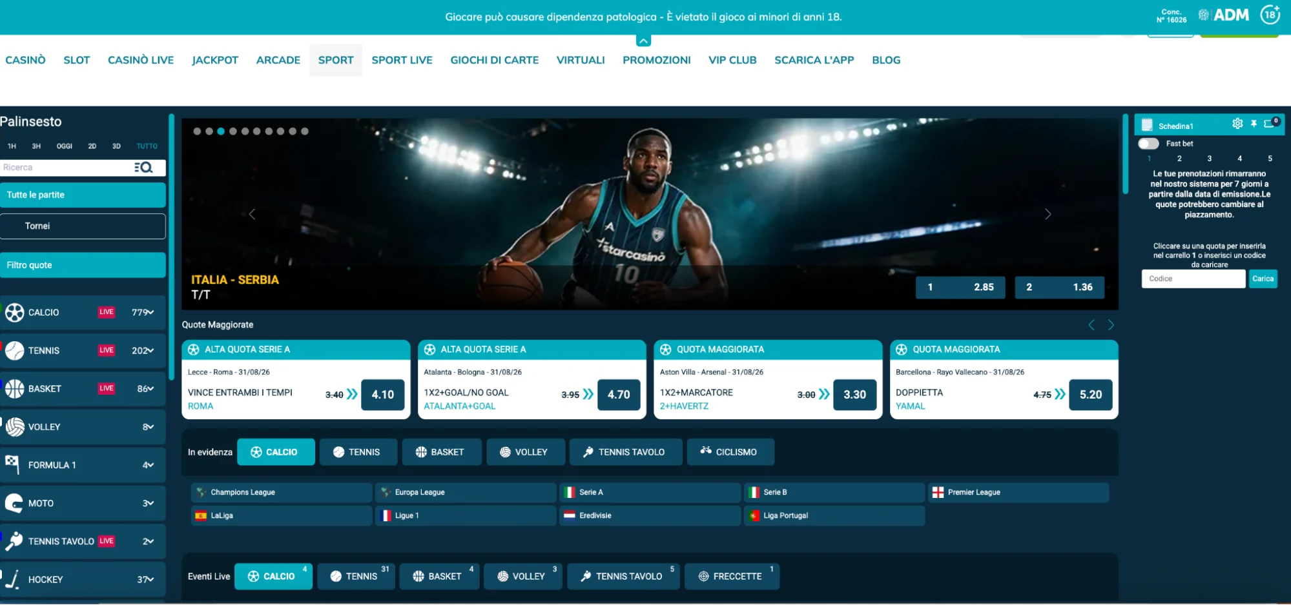
Task: Select the OGGI time filter
Action: coord(65,146)
